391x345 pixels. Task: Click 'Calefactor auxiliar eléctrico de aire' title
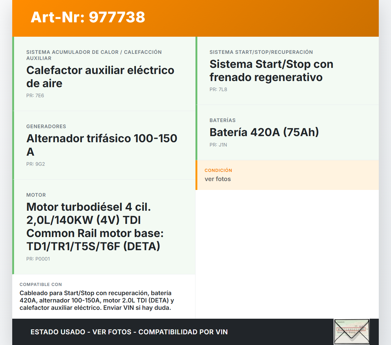[x=100, y=77]
